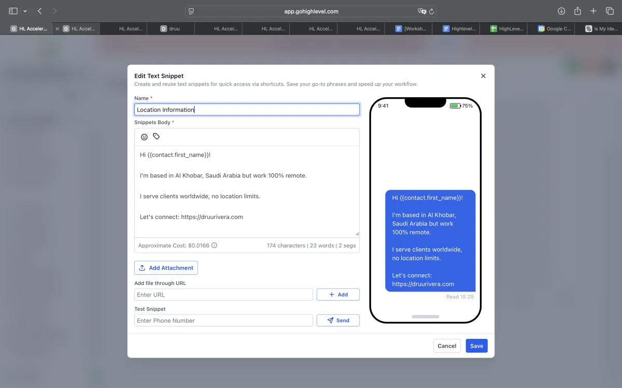Open a new Safari tab
Viewport: 622px width, 388px height.
593,11
